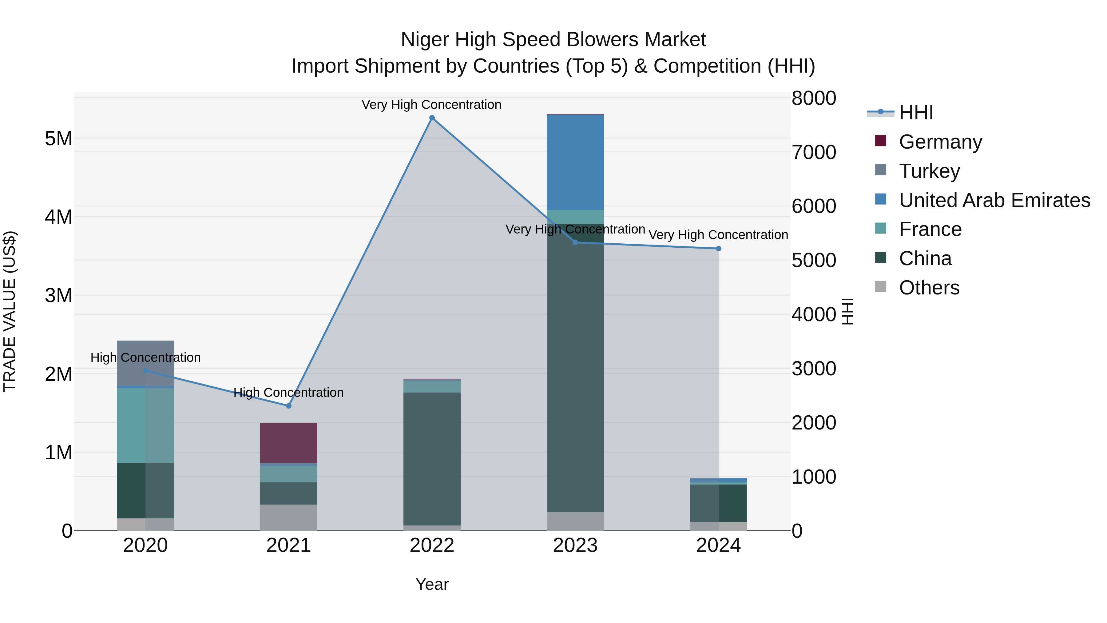Toggle the United Arab Emirates legend entry
This screenshot has width=1107, height=623.
[x=982, y=200]
